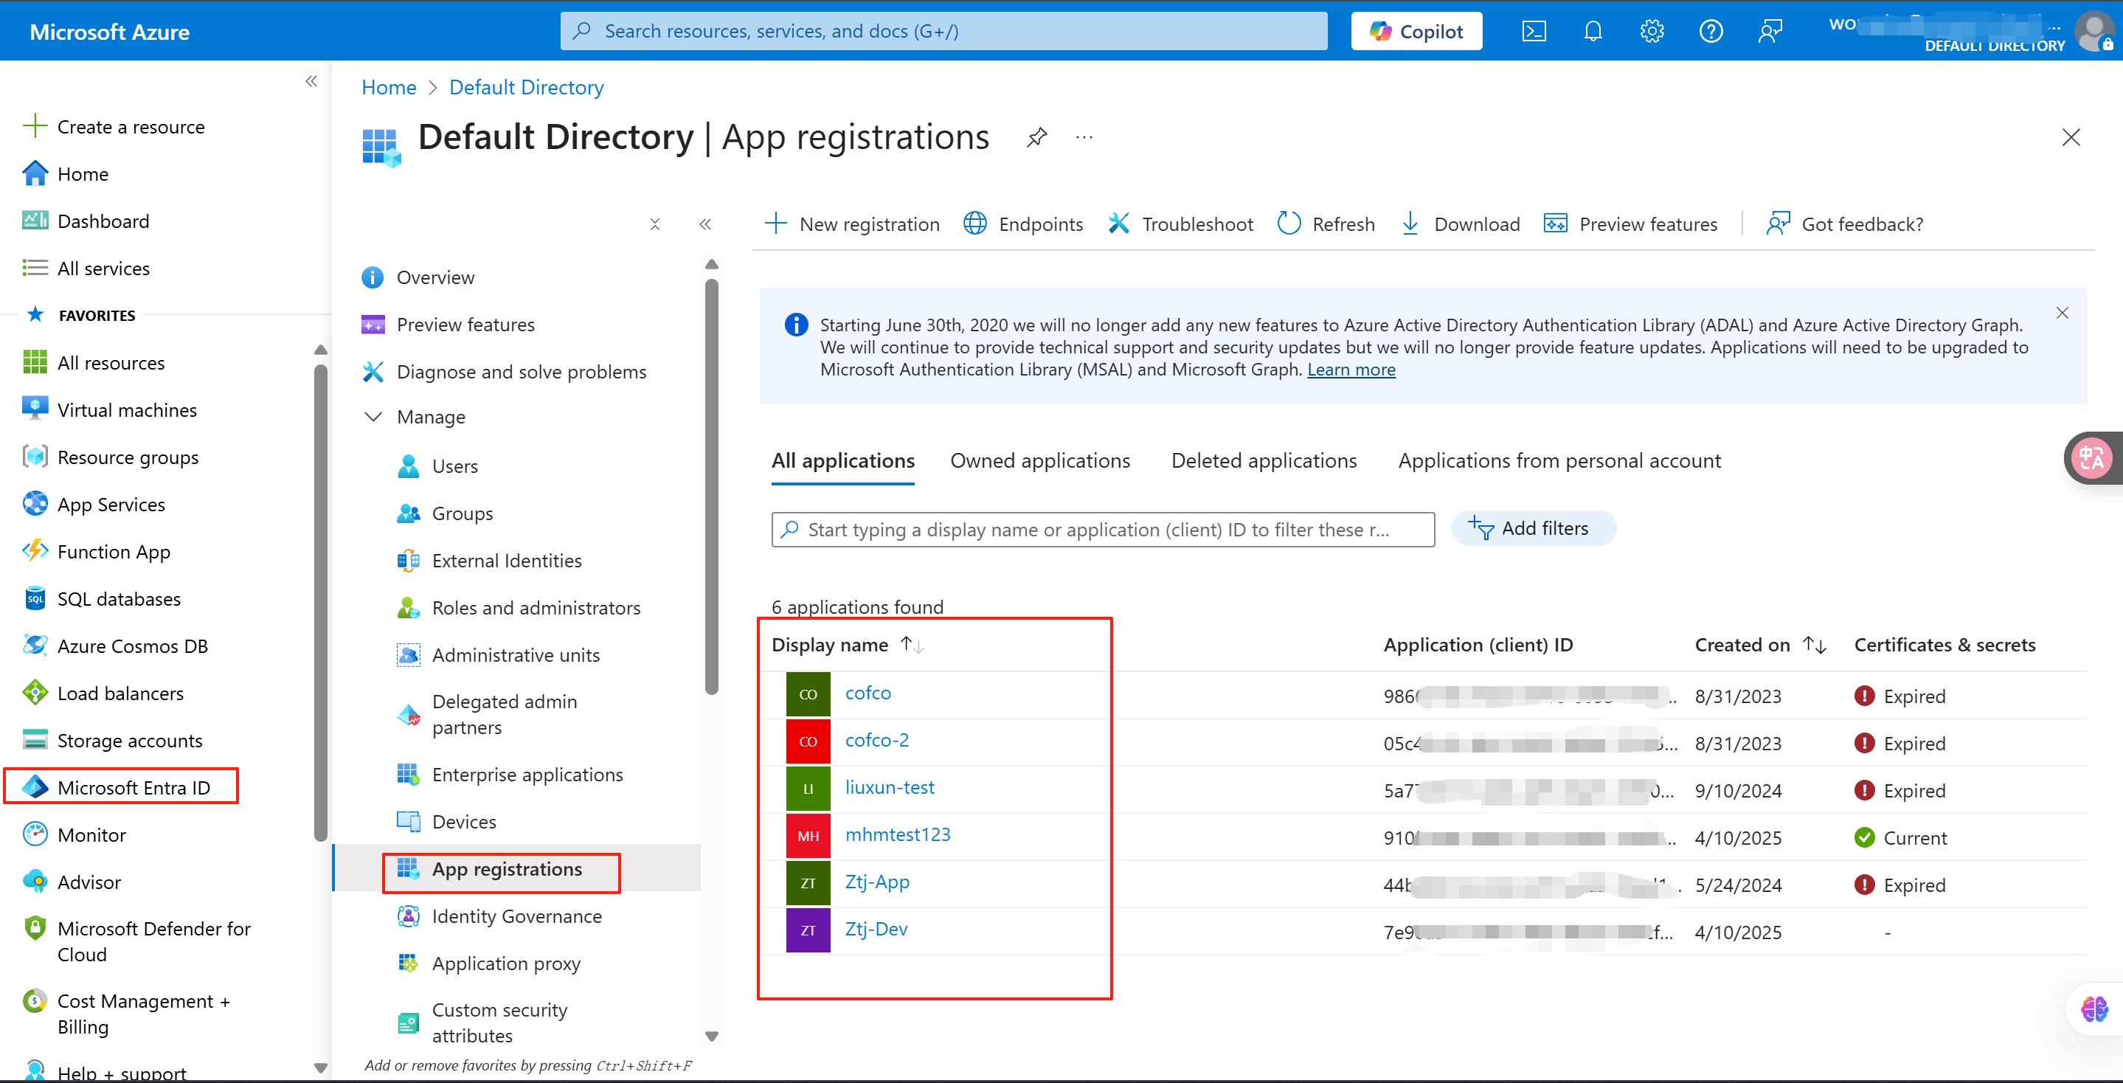Go to Default Directory breadcrumb
Screen dimensions: 2123x1083
[526, 87]
